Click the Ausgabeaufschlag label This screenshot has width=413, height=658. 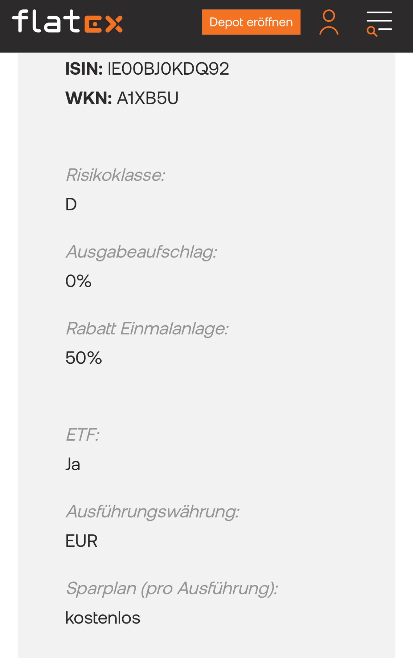(x=141, y=252)
